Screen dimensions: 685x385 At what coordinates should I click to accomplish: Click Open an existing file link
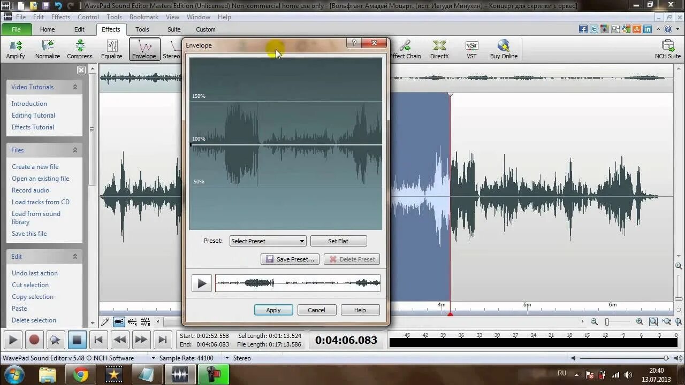point(41,179)
